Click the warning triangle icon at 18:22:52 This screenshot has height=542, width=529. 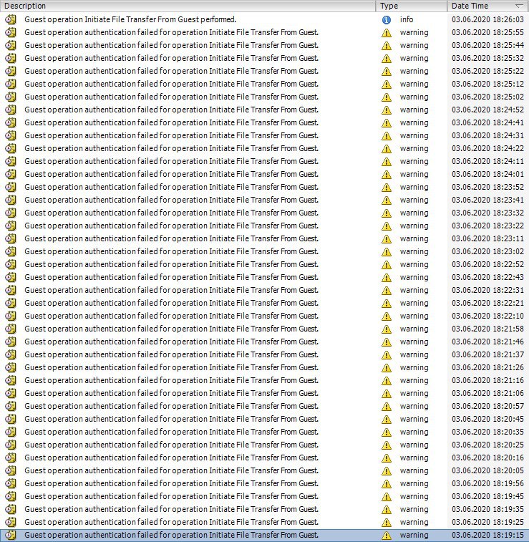pos(387,265)
